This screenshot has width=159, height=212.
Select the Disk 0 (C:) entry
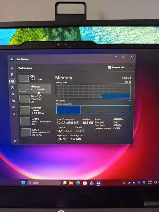pos(35,99)
